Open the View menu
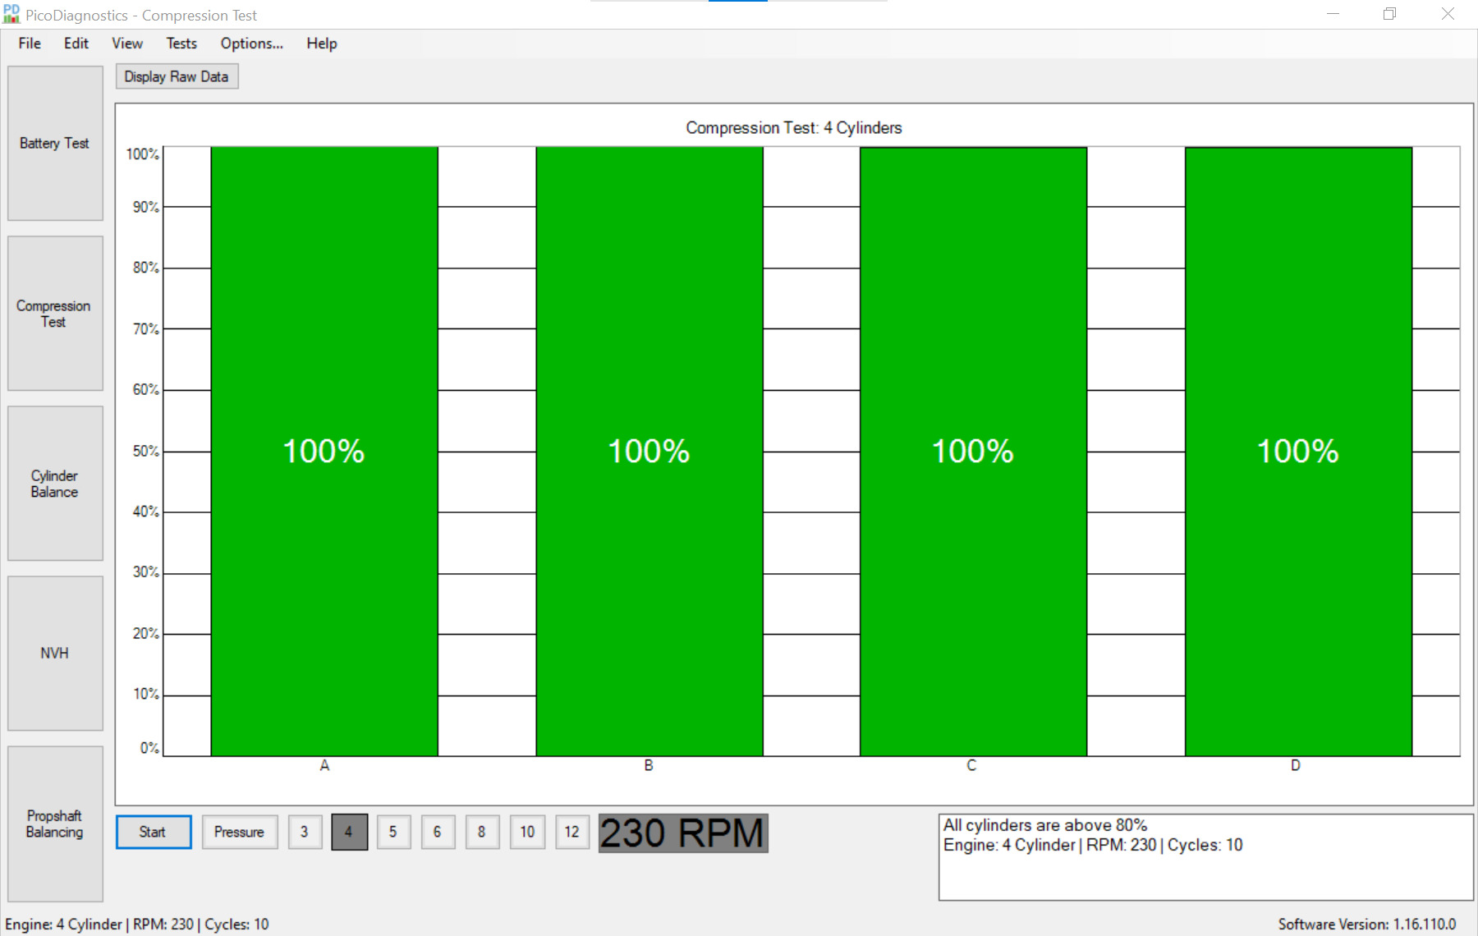The width and height of the screenshot is (1478, 936). click(127, 44)
